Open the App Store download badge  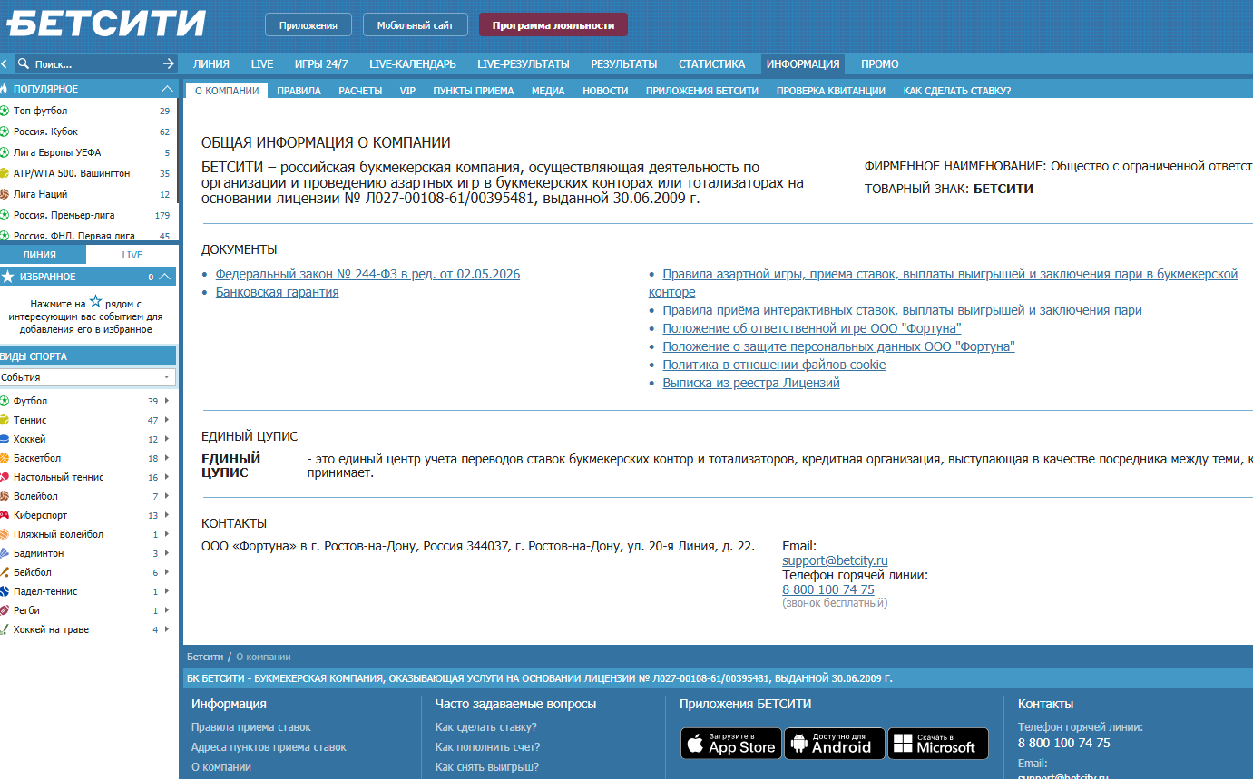point(730,744)
